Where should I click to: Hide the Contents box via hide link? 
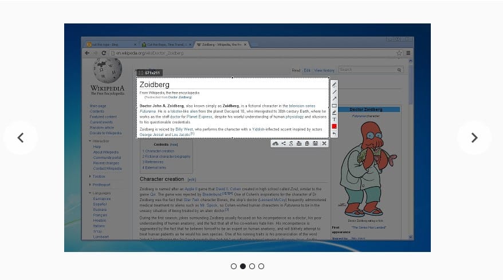point(174,145)
